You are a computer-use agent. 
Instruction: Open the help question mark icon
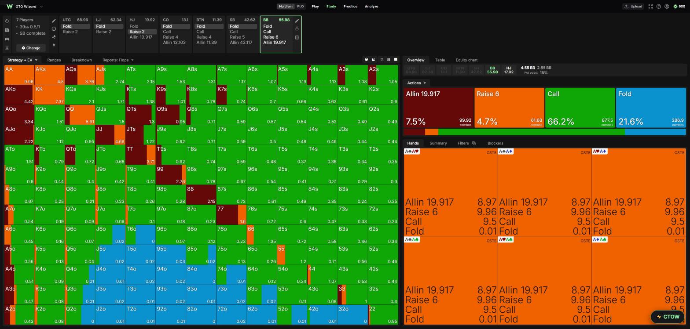click(x=658, y=7)
